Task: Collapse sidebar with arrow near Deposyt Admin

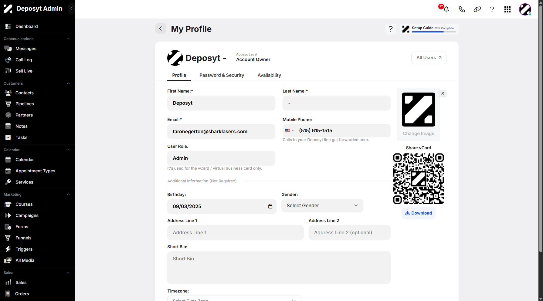Action: coord(72,8)
